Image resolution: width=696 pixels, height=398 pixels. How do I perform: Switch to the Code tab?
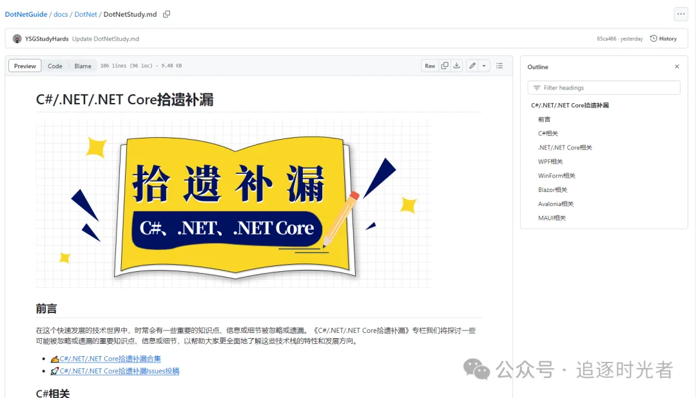[55, 66]
